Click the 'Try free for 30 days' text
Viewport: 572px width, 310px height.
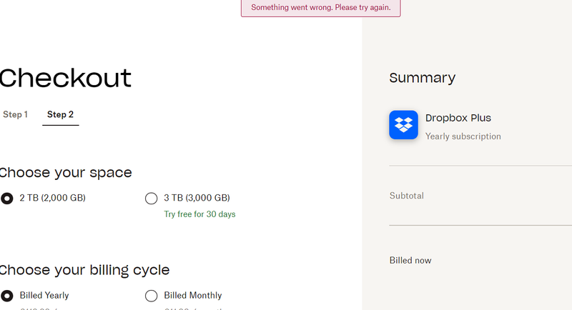pos(199,214)
